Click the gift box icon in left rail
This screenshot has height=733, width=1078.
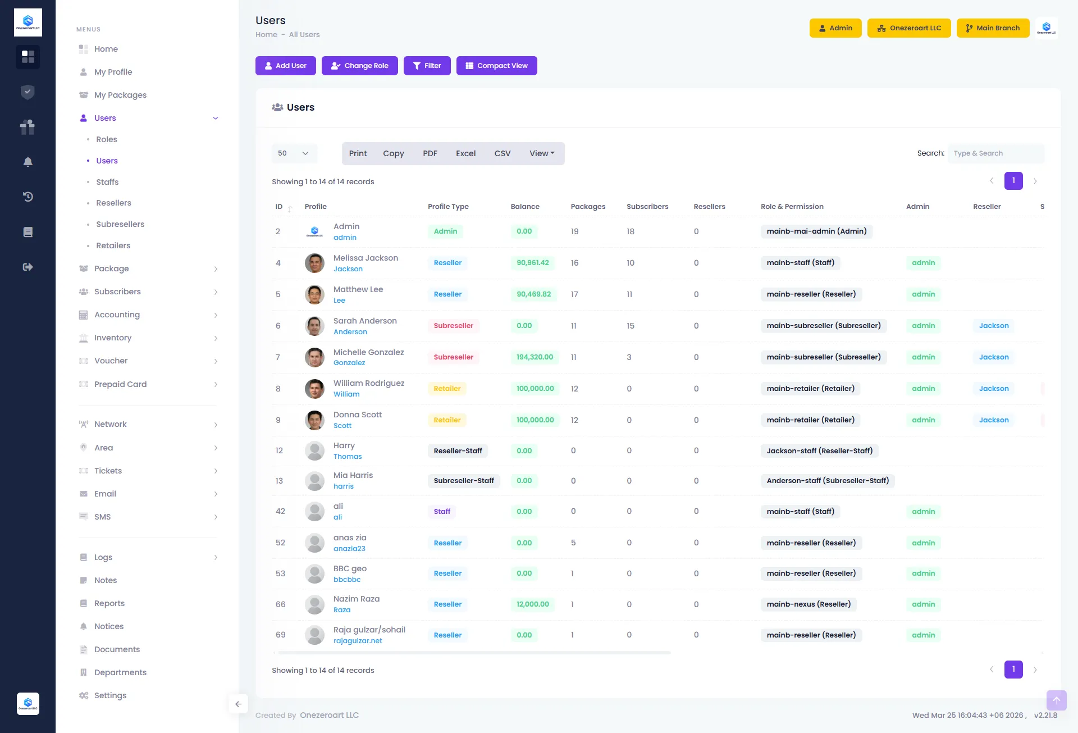click(x=28, y=127)
